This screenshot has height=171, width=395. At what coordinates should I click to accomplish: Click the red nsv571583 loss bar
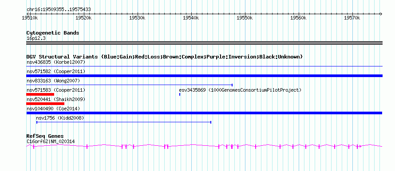(40, 94)
